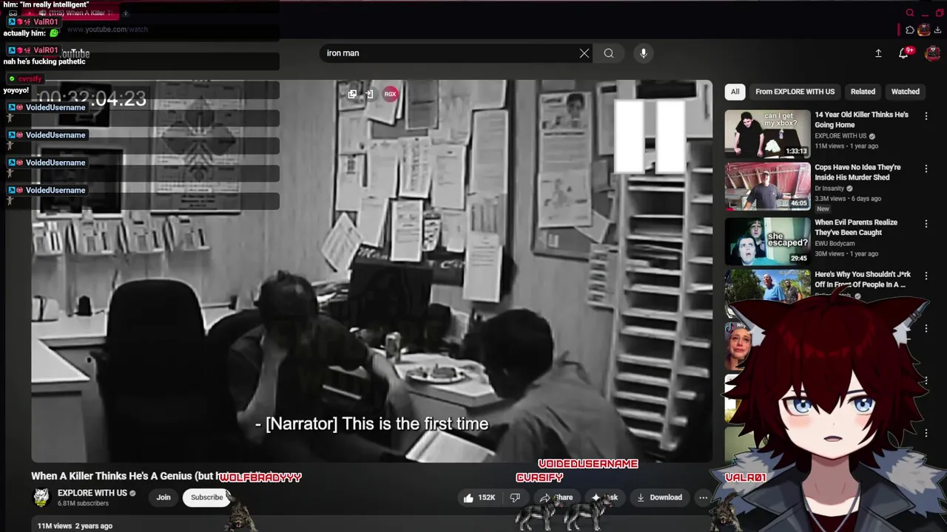Like the video with the 152K thumbs-up

tap(479, 497)
